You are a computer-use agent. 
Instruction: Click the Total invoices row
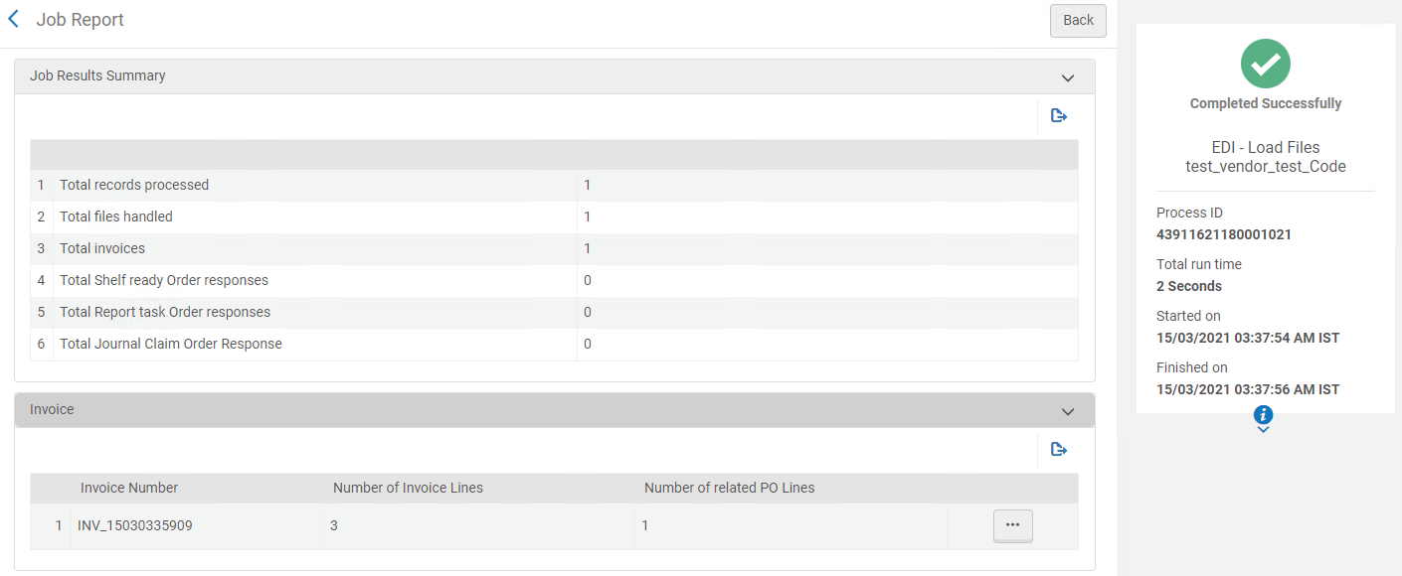point(102,248)
